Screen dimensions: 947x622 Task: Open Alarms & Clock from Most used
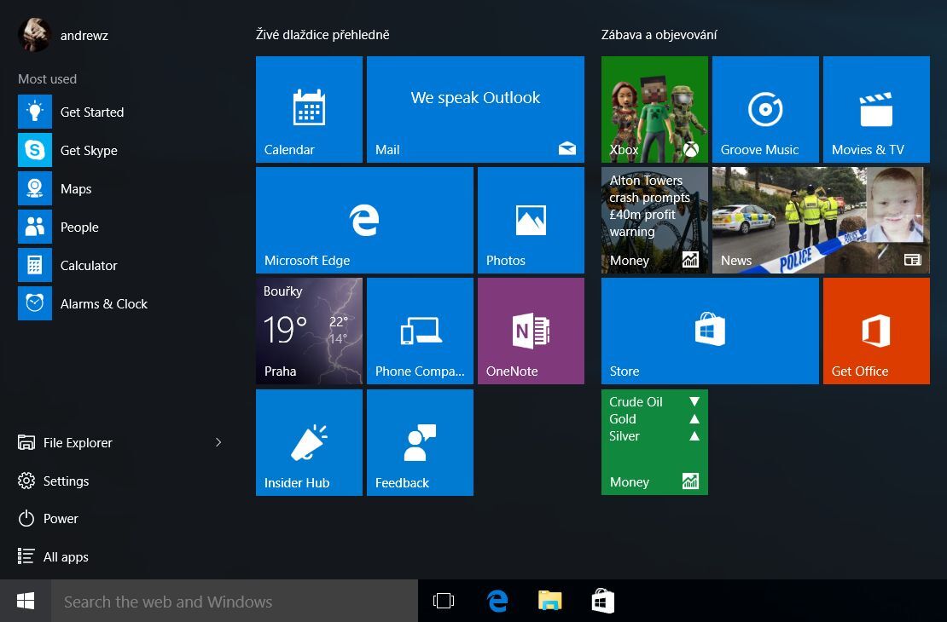click(x=103, y=303)
